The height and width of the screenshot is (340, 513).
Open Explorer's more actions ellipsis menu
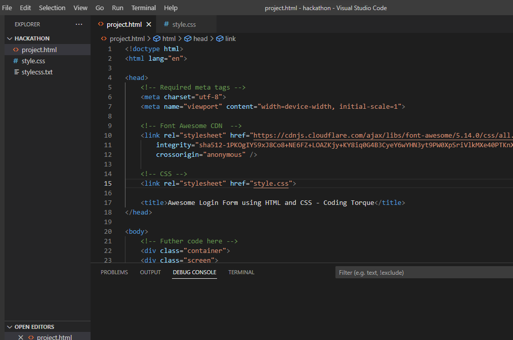[x=78, y=24]
